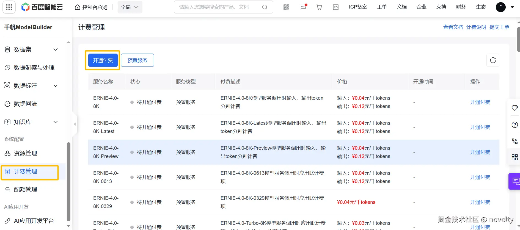Switch to the 预置服务 tab button
This screenshot has height=230, width=520.
coord(137,60)
